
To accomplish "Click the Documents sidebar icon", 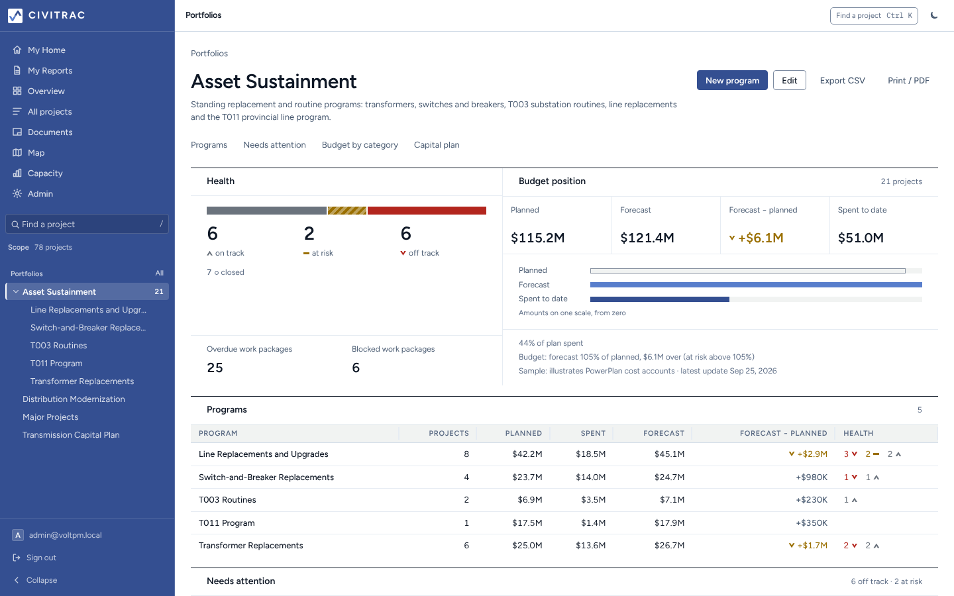I will [17, 132].
